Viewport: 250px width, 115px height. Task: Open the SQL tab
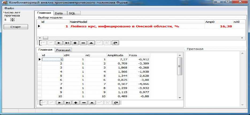pos(72,13)
